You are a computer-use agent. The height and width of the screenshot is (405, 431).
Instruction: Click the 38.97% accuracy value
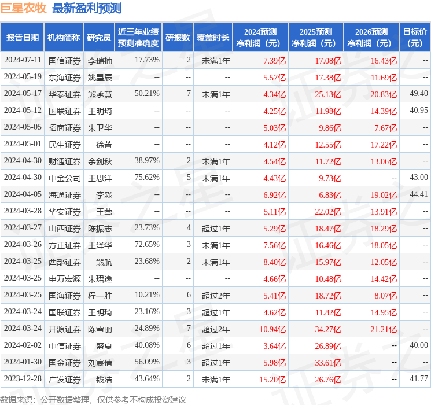(x=147, y=161)
